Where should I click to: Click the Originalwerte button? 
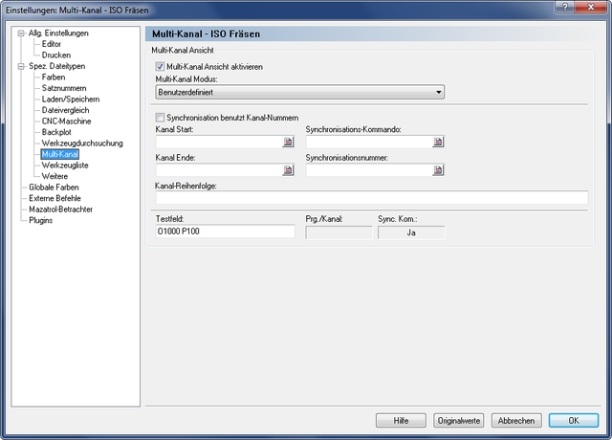(459, 421)
